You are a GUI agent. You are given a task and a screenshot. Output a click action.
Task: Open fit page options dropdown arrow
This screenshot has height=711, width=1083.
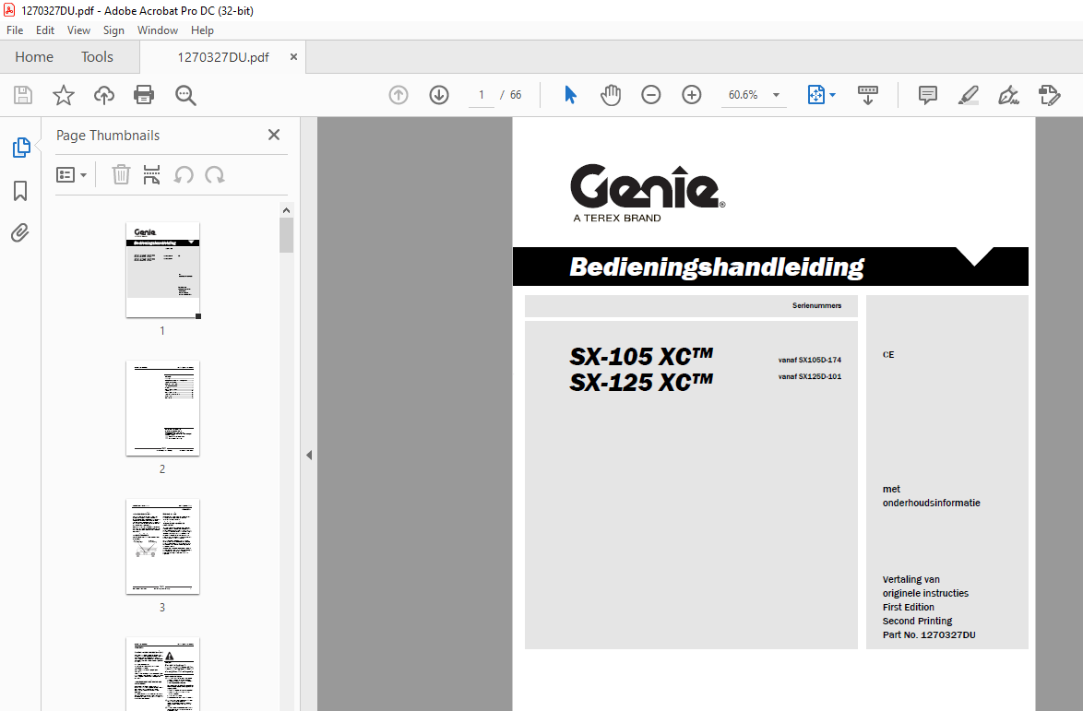(x=832, y=95)
